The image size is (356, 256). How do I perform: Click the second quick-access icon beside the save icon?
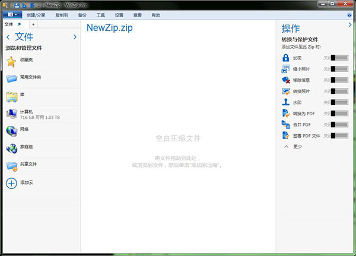point(24,5)
